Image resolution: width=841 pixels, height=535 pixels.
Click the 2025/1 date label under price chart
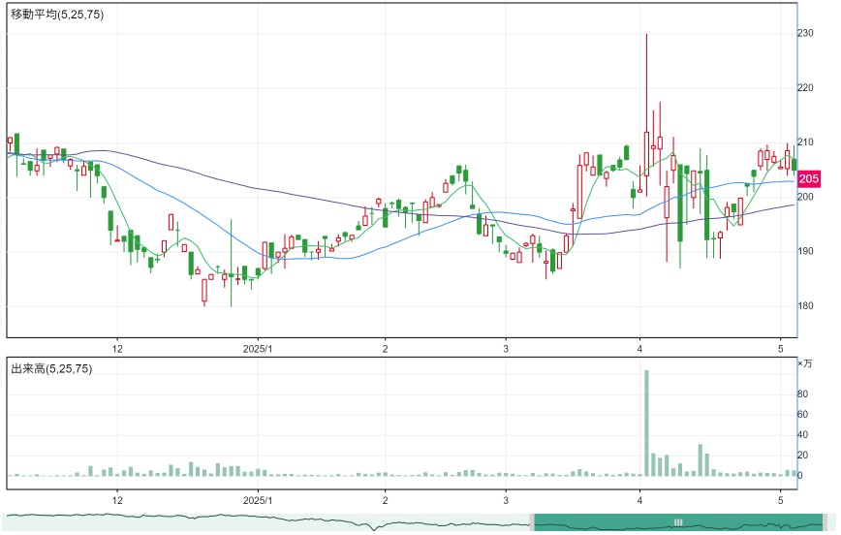pyautogui.click(x=258, y=349)
